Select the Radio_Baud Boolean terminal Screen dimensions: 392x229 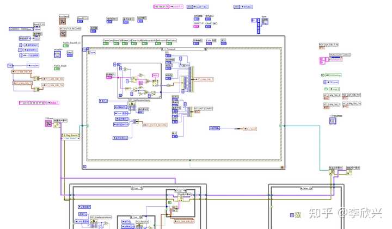tap(57, 69)
